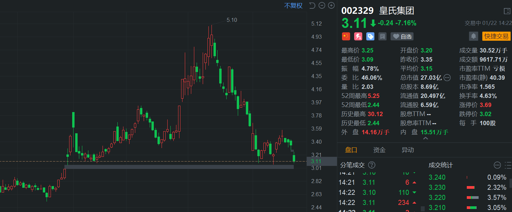Image resolution: width=512 pixels, height=212 pixels.
Task: Zoom in the chart with the plus icon
Action: point(331,5)
